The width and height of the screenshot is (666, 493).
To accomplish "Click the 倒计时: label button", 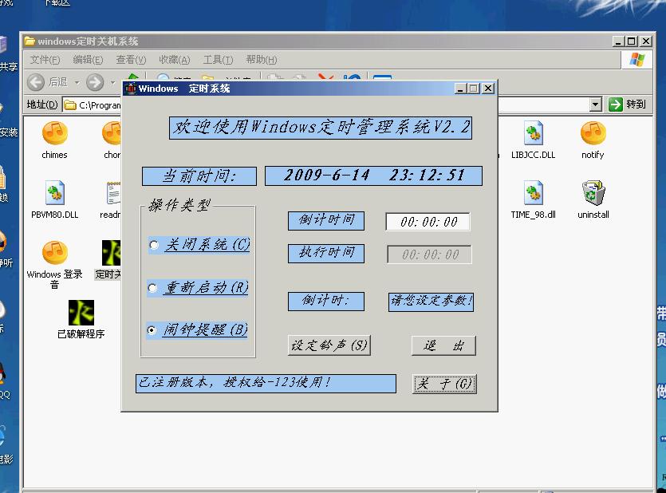I will point(326,302).
